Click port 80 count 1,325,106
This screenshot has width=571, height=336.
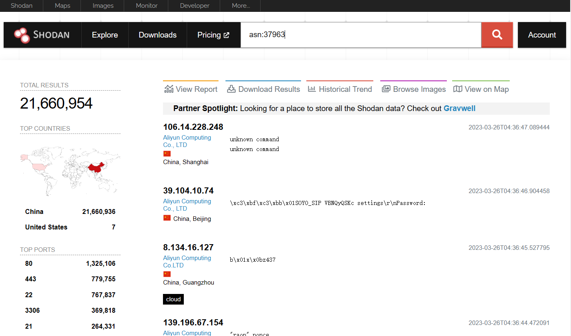point(101,264)
